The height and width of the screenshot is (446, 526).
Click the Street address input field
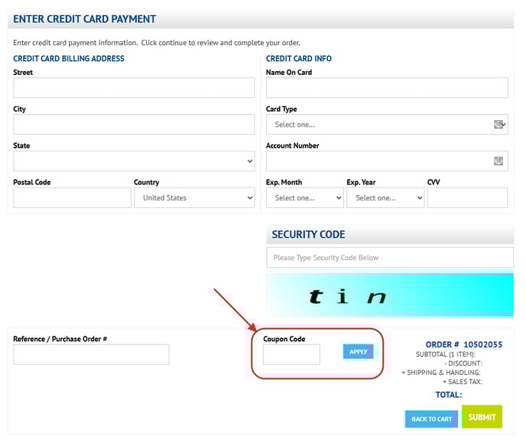coord(134,88)
